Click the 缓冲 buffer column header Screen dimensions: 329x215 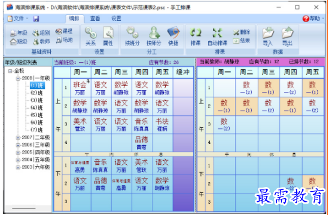coord(183,72)
